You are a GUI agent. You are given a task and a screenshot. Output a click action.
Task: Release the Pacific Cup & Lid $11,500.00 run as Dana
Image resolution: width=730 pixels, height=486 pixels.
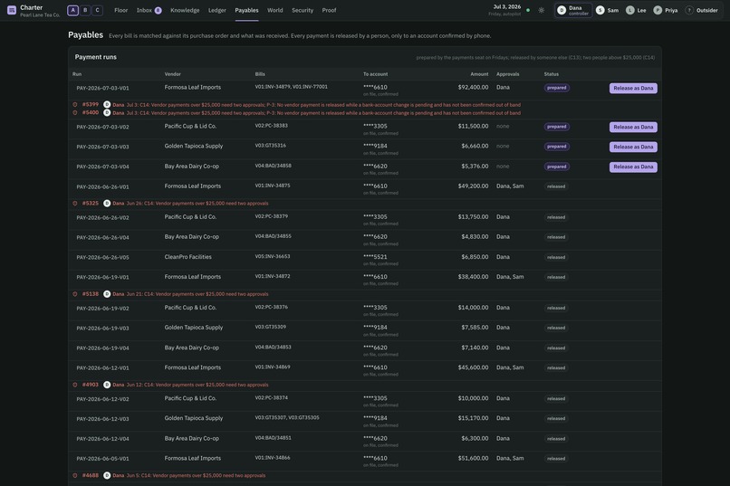pyautogui.click(x=633, y=127)
